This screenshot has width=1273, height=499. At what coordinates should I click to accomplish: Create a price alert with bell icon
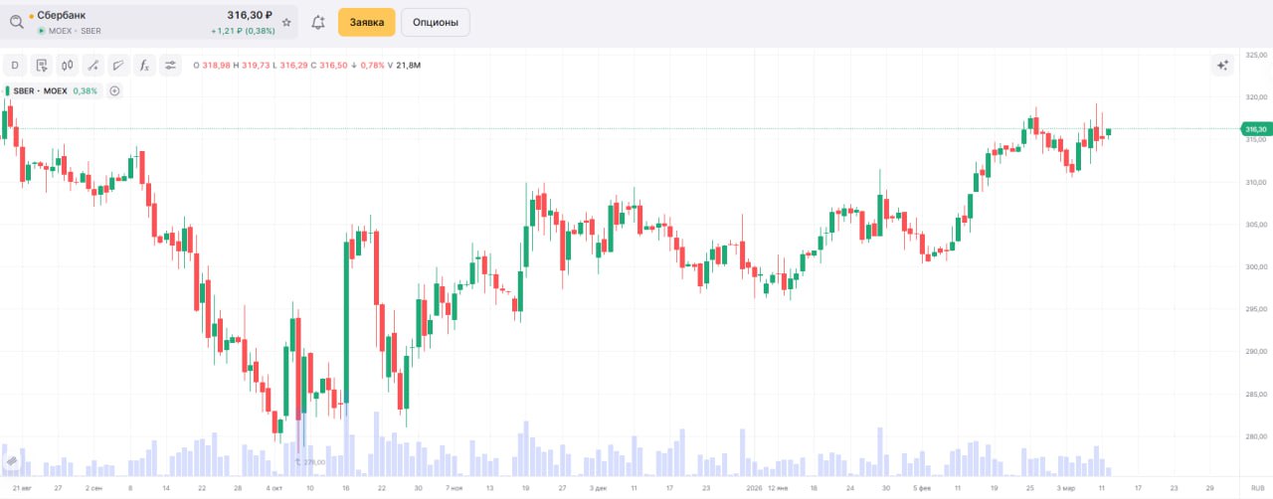pos(318,22)
